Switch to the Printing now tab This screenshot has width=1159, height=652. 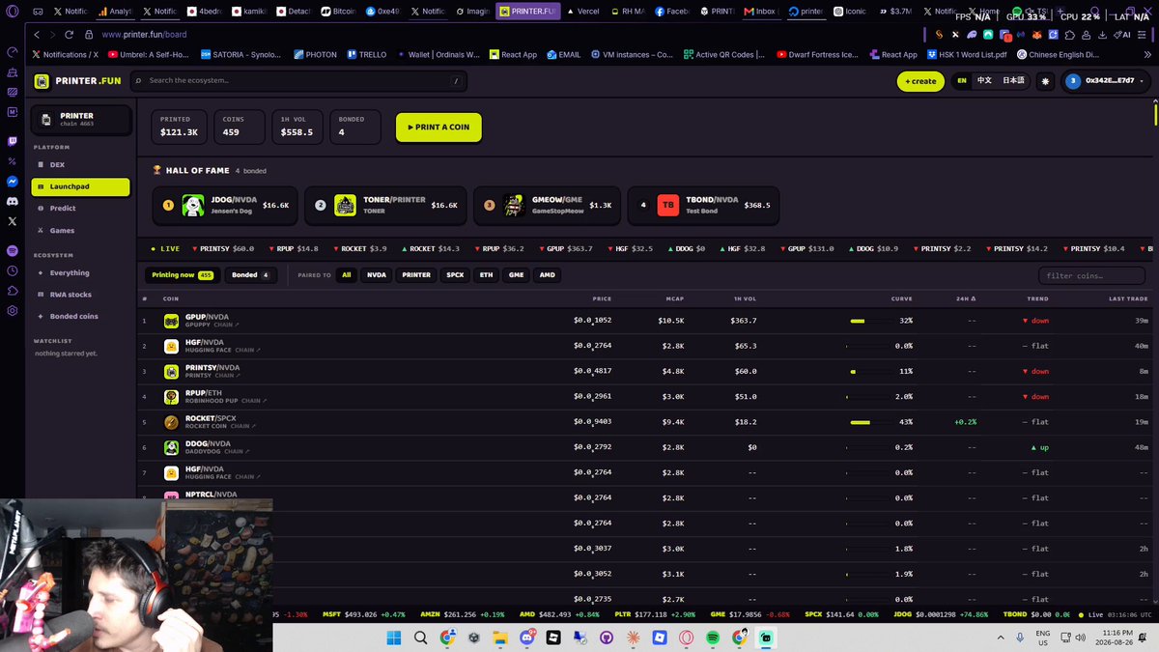pyautogui.click(x=183, y=275)
